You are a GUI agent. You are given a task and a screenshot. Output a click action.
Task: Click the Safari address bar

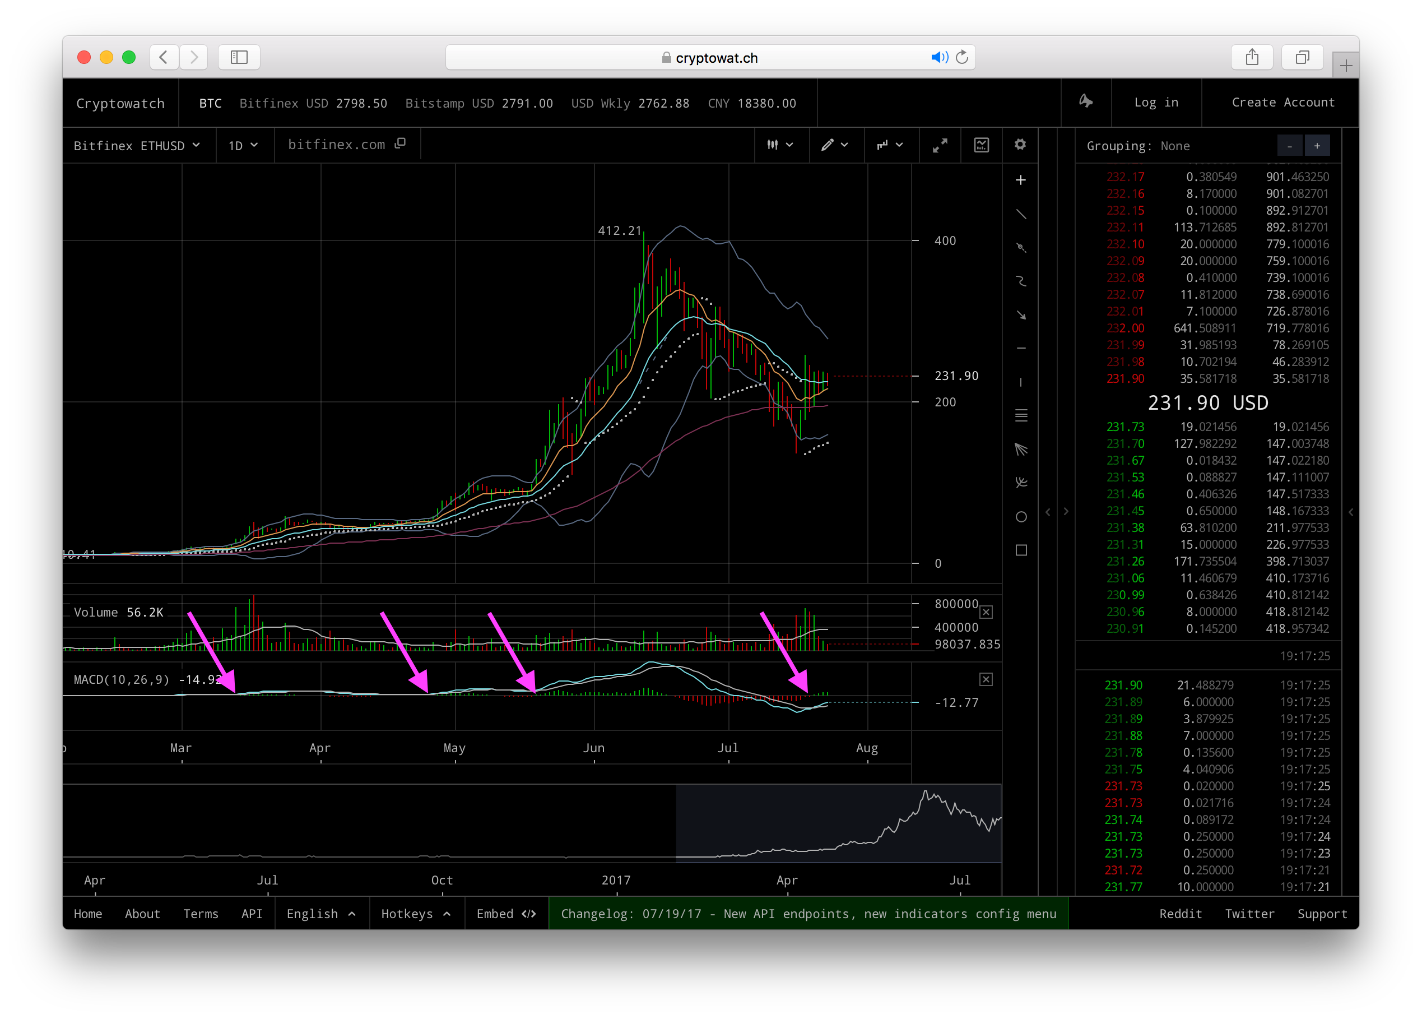pos(710,58)
